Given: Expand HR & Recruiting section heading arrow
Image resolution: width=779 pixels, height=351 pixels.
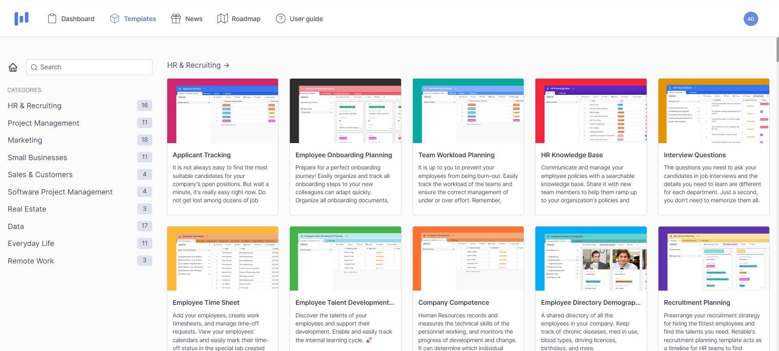Looking at the screenshot, I should pyautogui.click(x=227, y=65).
